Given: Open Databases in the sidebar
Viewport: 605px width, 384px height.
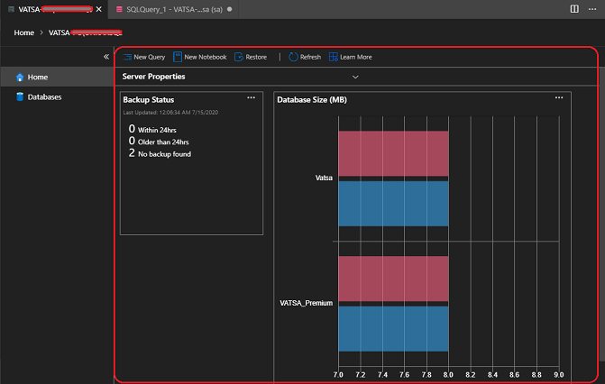Looking at the screenshot, I should [57, 96].
